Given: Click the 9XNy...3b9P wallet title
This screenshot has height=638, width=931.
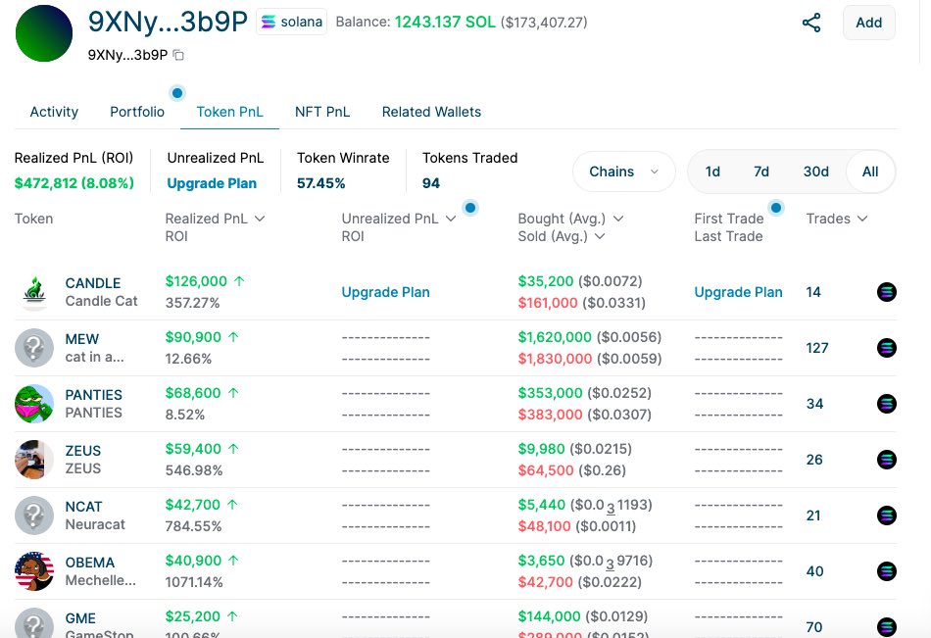Looking at the screenshot, I should click(168, 22).
